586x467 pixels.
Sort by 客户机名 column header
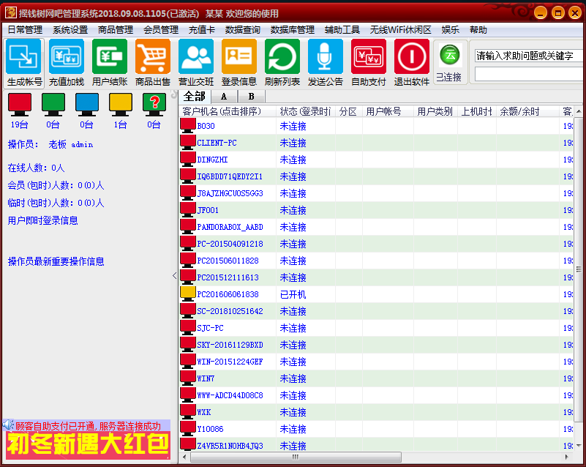(x=228, y=111)
